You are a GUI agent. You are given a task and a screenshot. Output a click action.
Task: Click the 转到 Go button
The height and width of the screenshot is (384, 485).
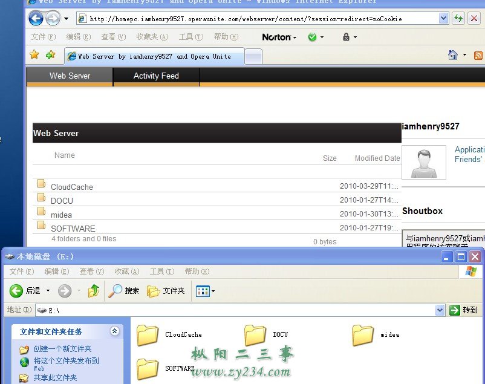[x=463, y=310]
